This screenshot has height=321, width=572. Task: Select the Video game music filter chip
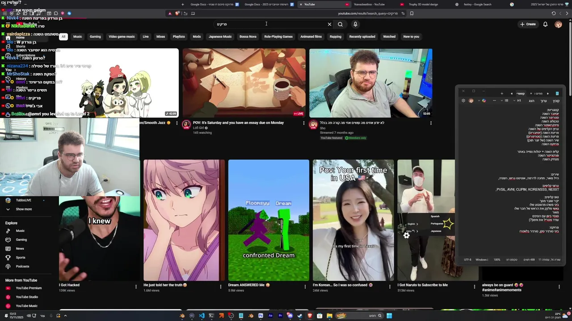click(x=122, y=37)
